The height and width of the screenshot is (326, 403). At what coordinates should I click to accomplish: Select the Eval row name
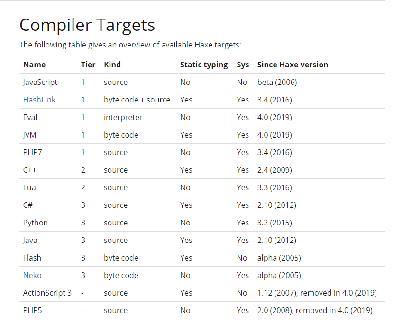tap(30, 117)
